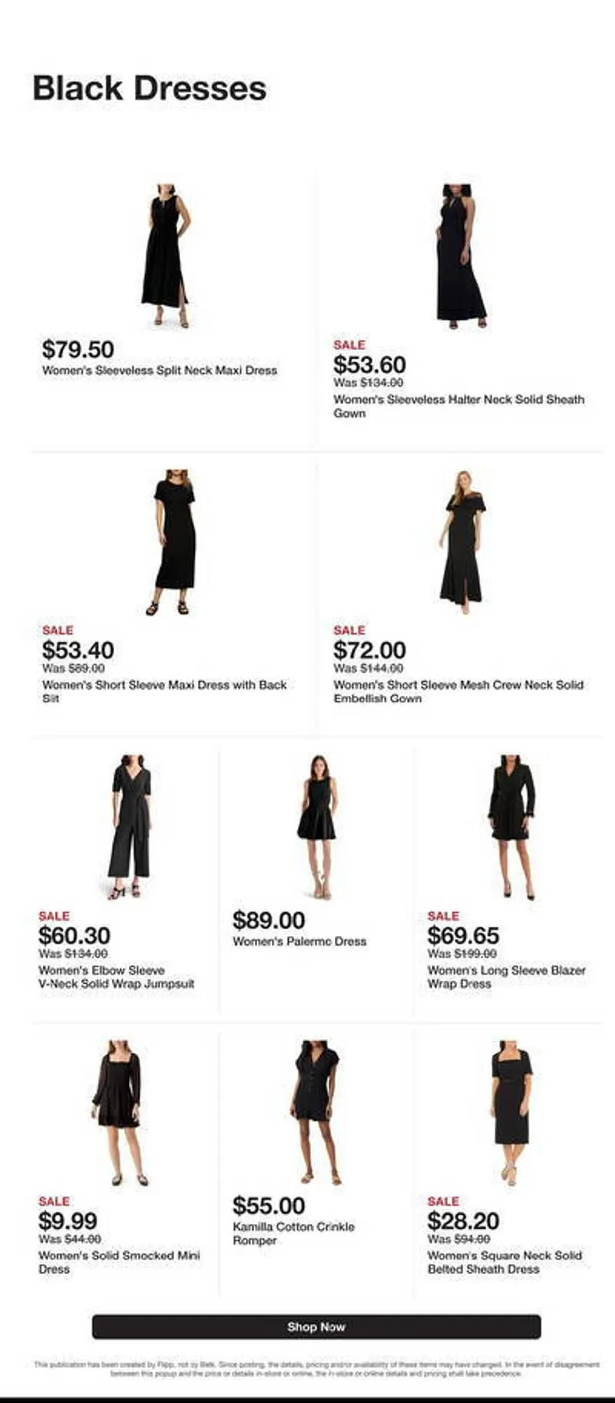Open the Kamilla Cotton Crinkle Romper title link
615x1403 pixels.
[x=294, y=1233]
